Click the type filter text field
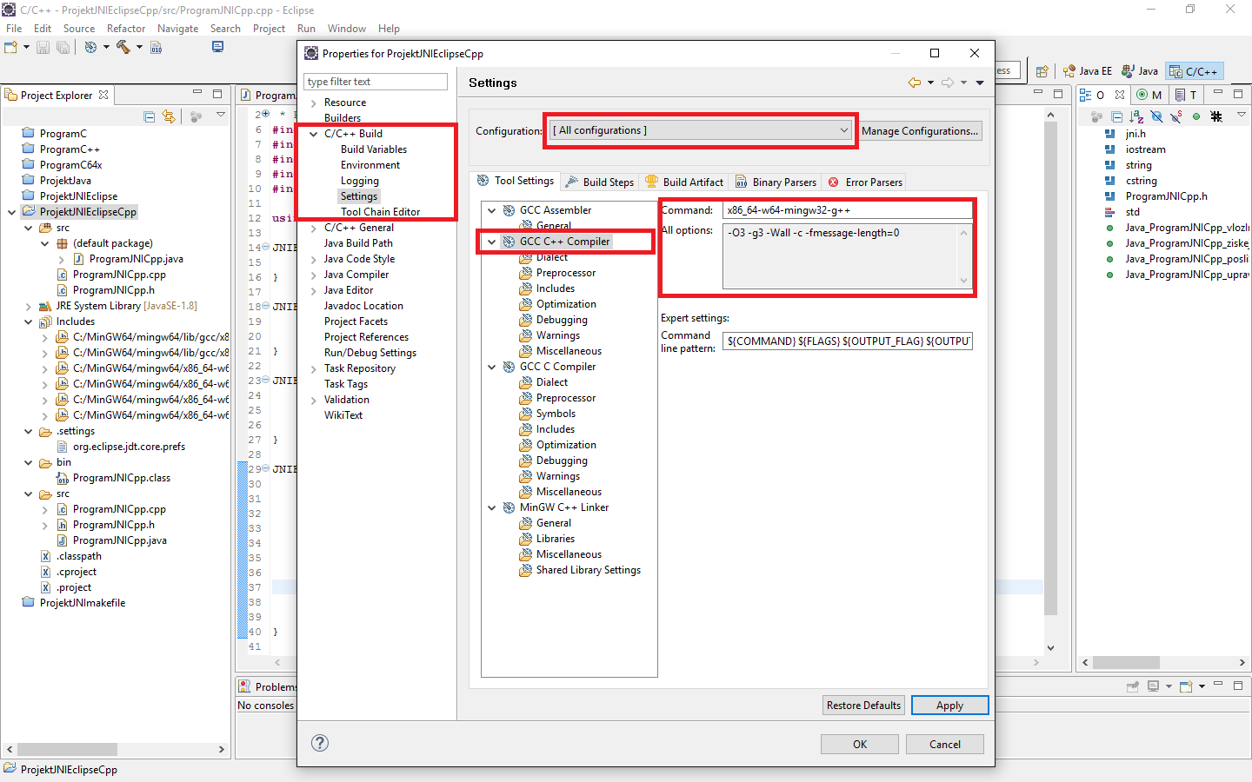 pyautogui.click(x=375, y=81)
